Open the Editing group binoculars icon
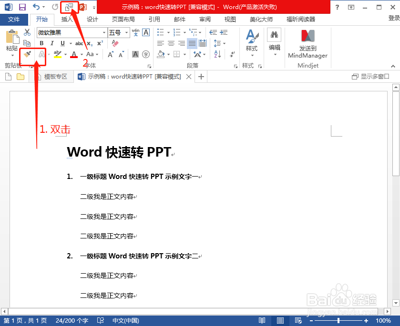This screenshot has width=400, height=326. [274, 35]
